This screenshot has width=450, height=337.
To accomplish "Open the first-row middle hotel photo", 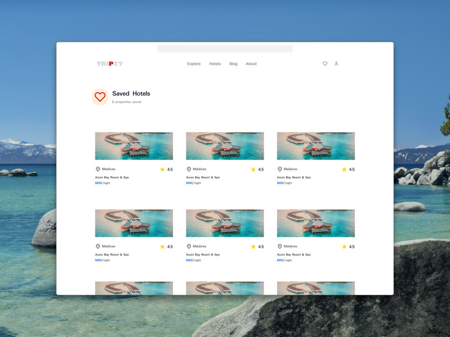I will [225, 146].
